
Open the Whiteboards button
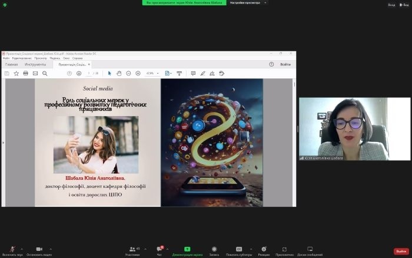click(x=310, y=250)
